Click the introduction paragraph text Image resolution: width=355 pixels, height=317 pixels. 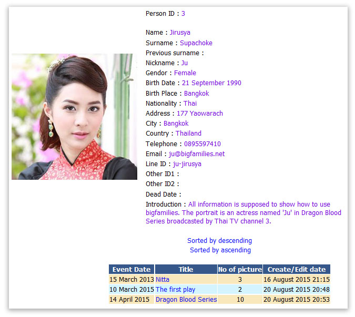(244, 213)
